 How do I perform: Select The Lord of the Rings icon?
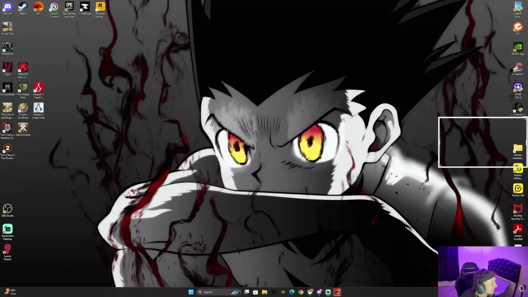tap(7, 111)
